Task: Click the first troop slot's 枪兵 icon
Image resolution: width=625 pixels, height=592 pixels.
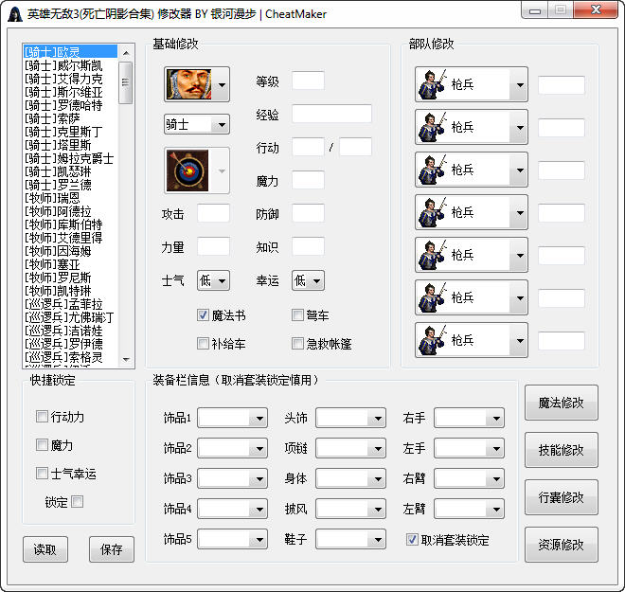Action: 432,85
